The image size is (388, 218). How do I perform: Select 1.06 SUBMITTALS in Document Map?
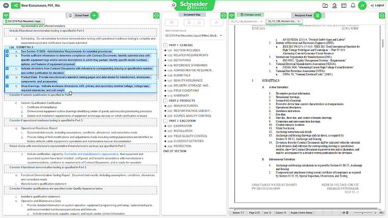pyautogui.click(x=182, y=75)
